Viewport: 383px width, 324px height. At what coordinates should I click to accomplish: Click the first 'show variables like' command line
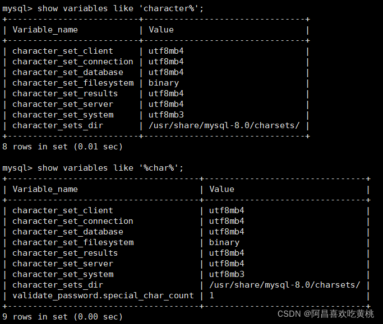click(x=103, y=9)
